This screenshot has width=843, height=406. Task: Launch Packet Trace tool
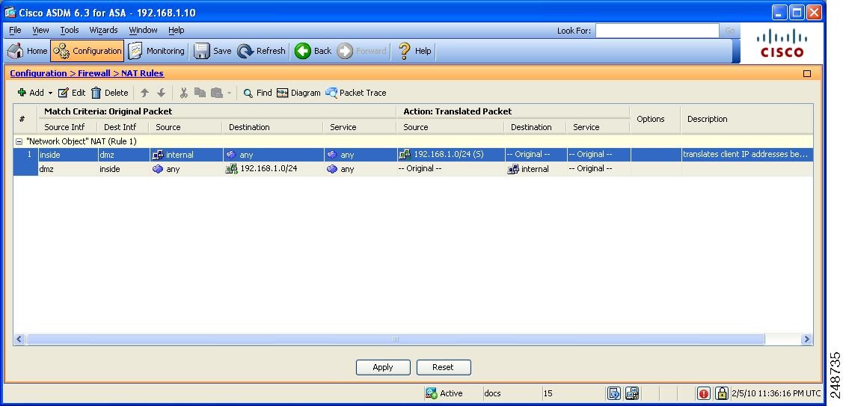tap(356, 93)
